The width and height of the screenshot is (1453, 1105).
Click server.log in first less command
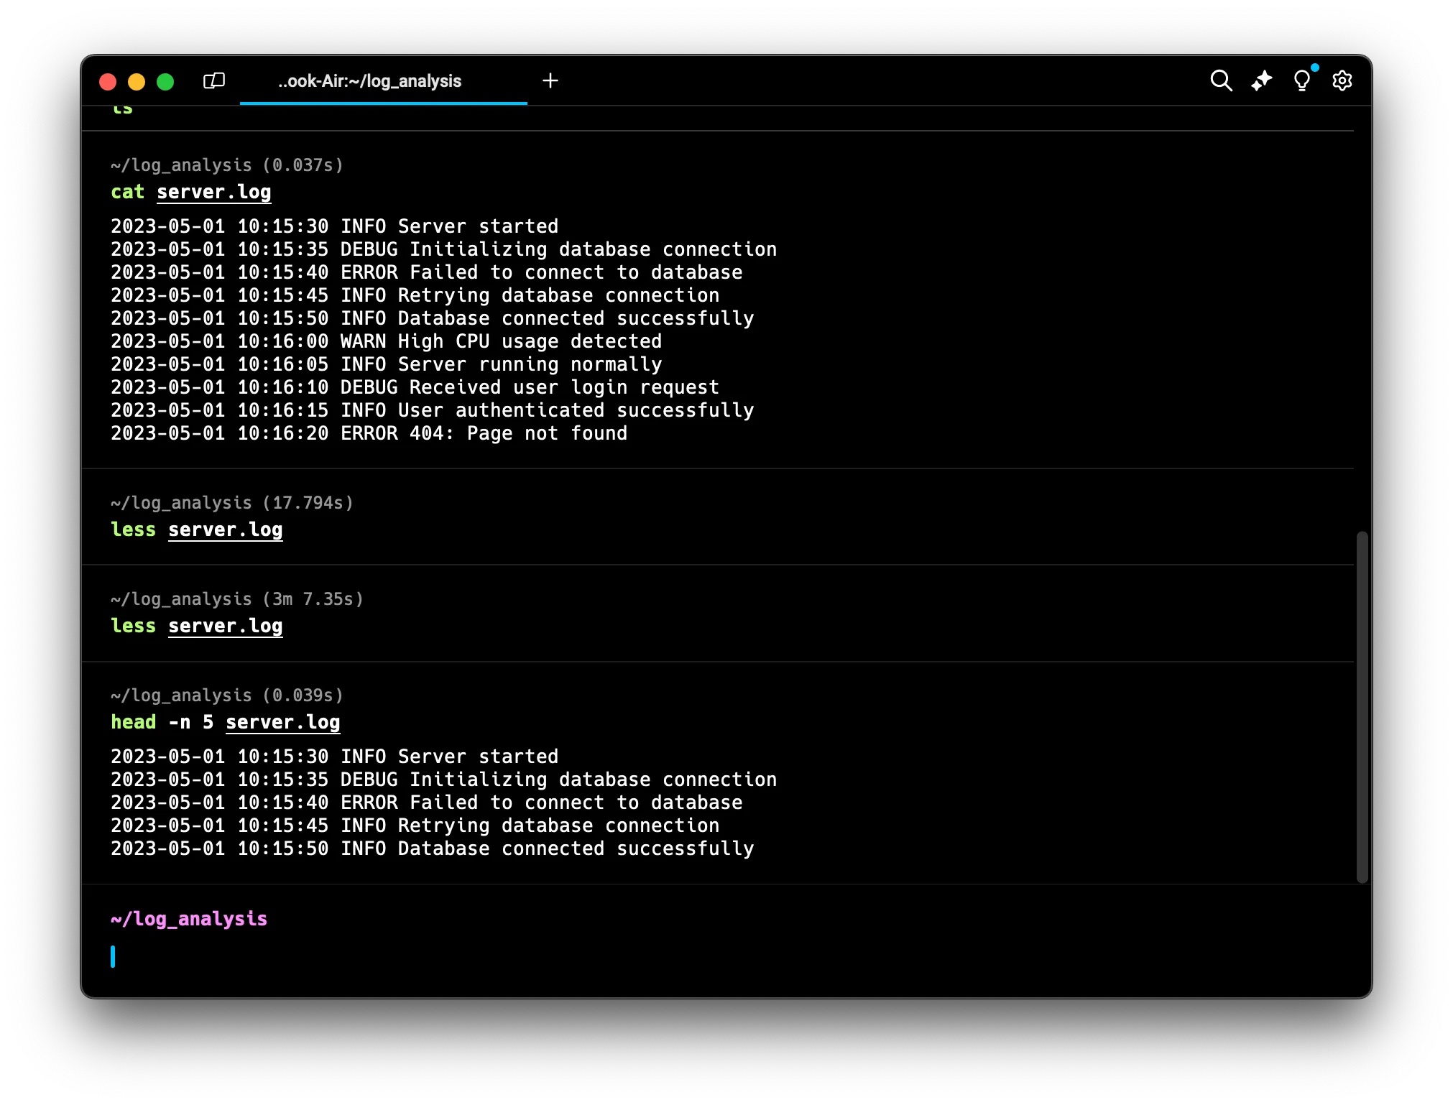(225, 530)
